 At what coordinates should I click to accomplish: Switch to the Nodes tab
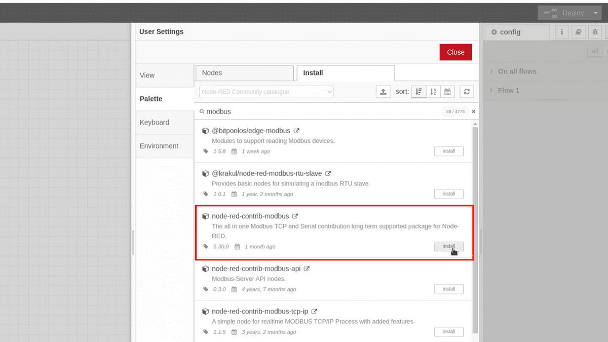point(244,73)
